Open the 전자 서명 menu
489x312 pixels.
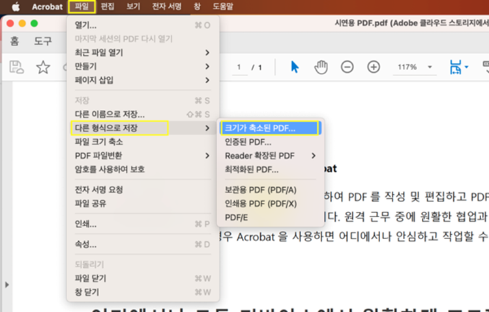(166, 6)
